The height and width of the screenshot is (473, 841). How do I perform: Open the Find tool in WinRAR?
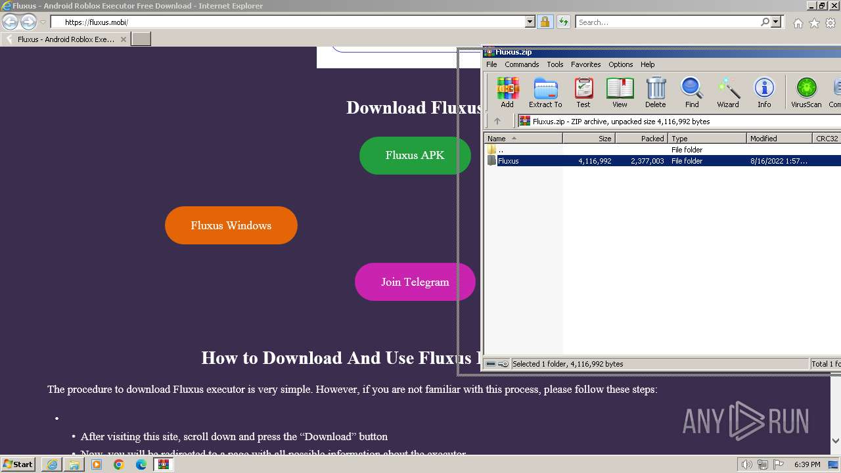[x=692, y=92]
